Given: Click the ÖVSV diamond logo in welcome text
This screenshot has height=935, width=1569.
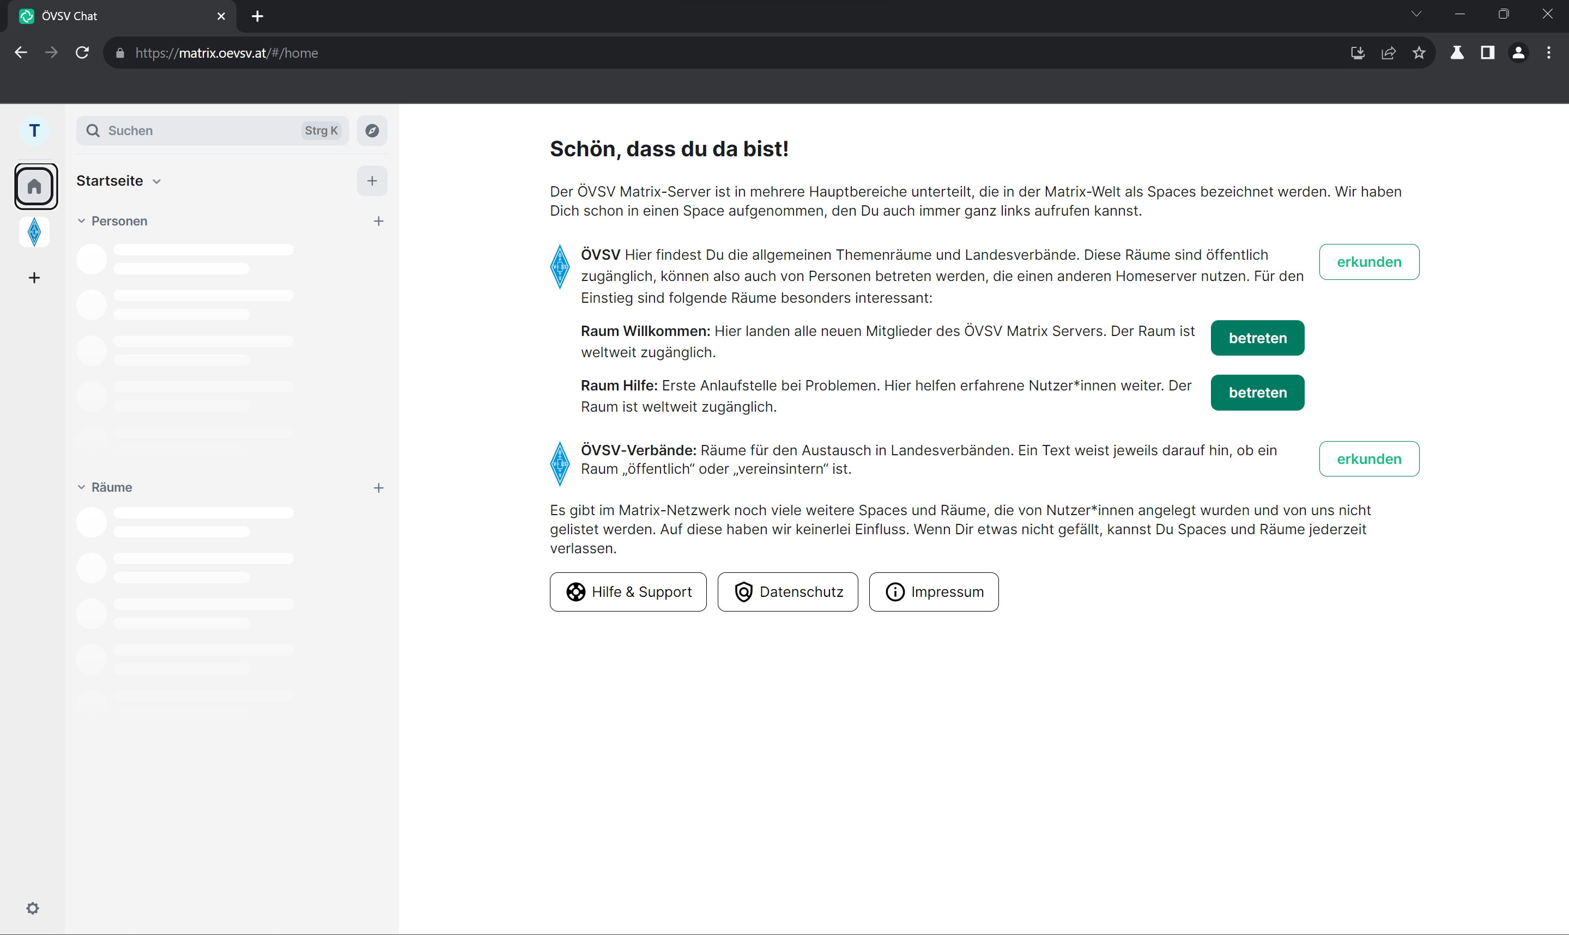Looking at the screenshot, I should tap(560, 267).
